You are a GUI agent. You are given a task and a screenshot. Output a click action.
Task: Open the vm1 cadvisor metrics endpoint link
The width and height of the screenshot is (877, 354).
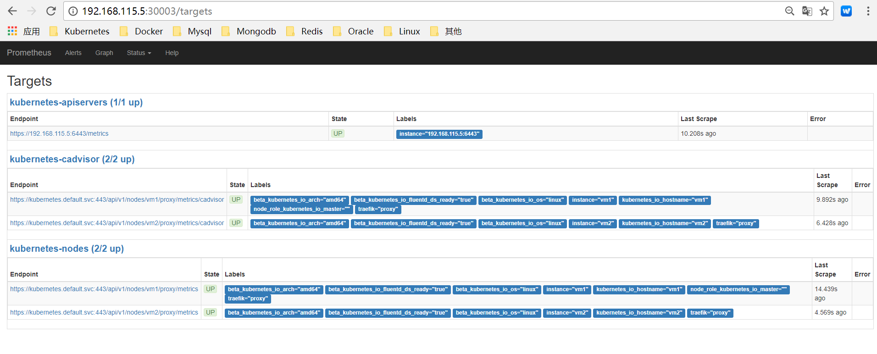[x=117, y=199]
